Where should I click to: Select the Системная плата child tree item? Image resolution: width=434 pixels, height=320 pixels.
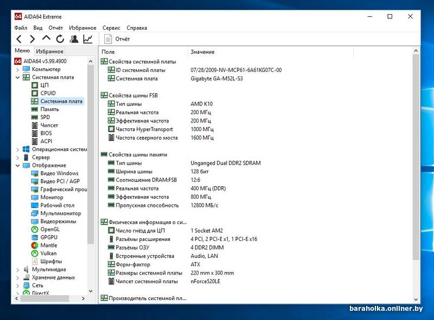tap(61, 101)
